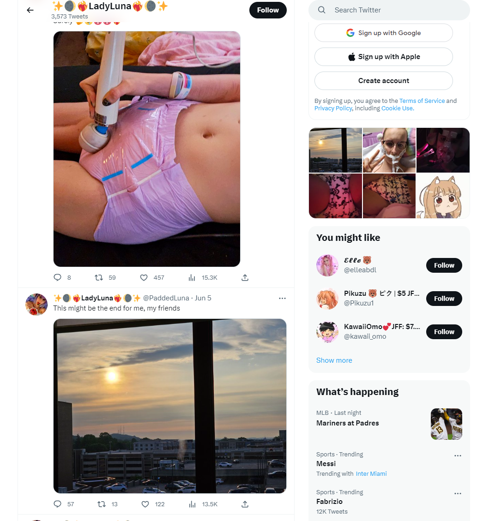The height and width of the screenshot is (521, 501).
Task: Open more options on Jun 5 tweet
Action: pyautogui.click(x=282, y=299)
